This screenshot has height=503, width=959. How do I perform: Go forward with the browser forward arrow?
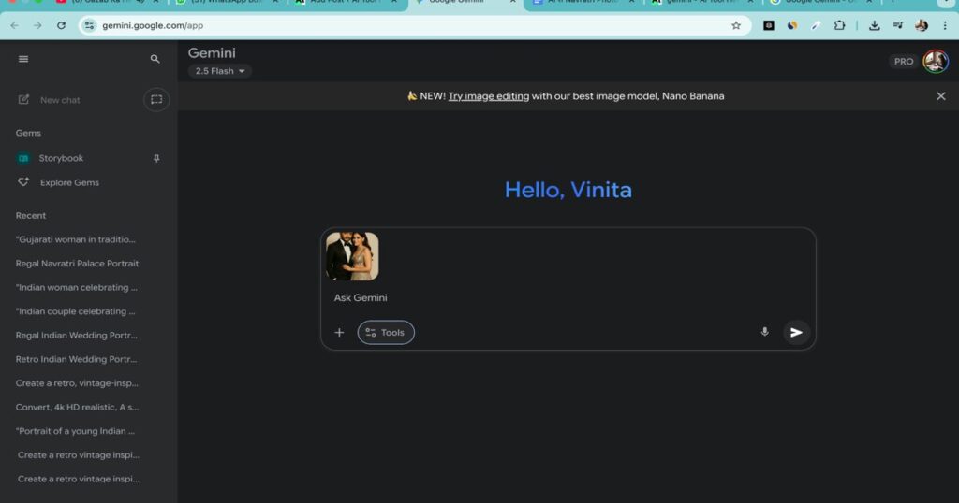pyautogui.click(x=37, y=25)
